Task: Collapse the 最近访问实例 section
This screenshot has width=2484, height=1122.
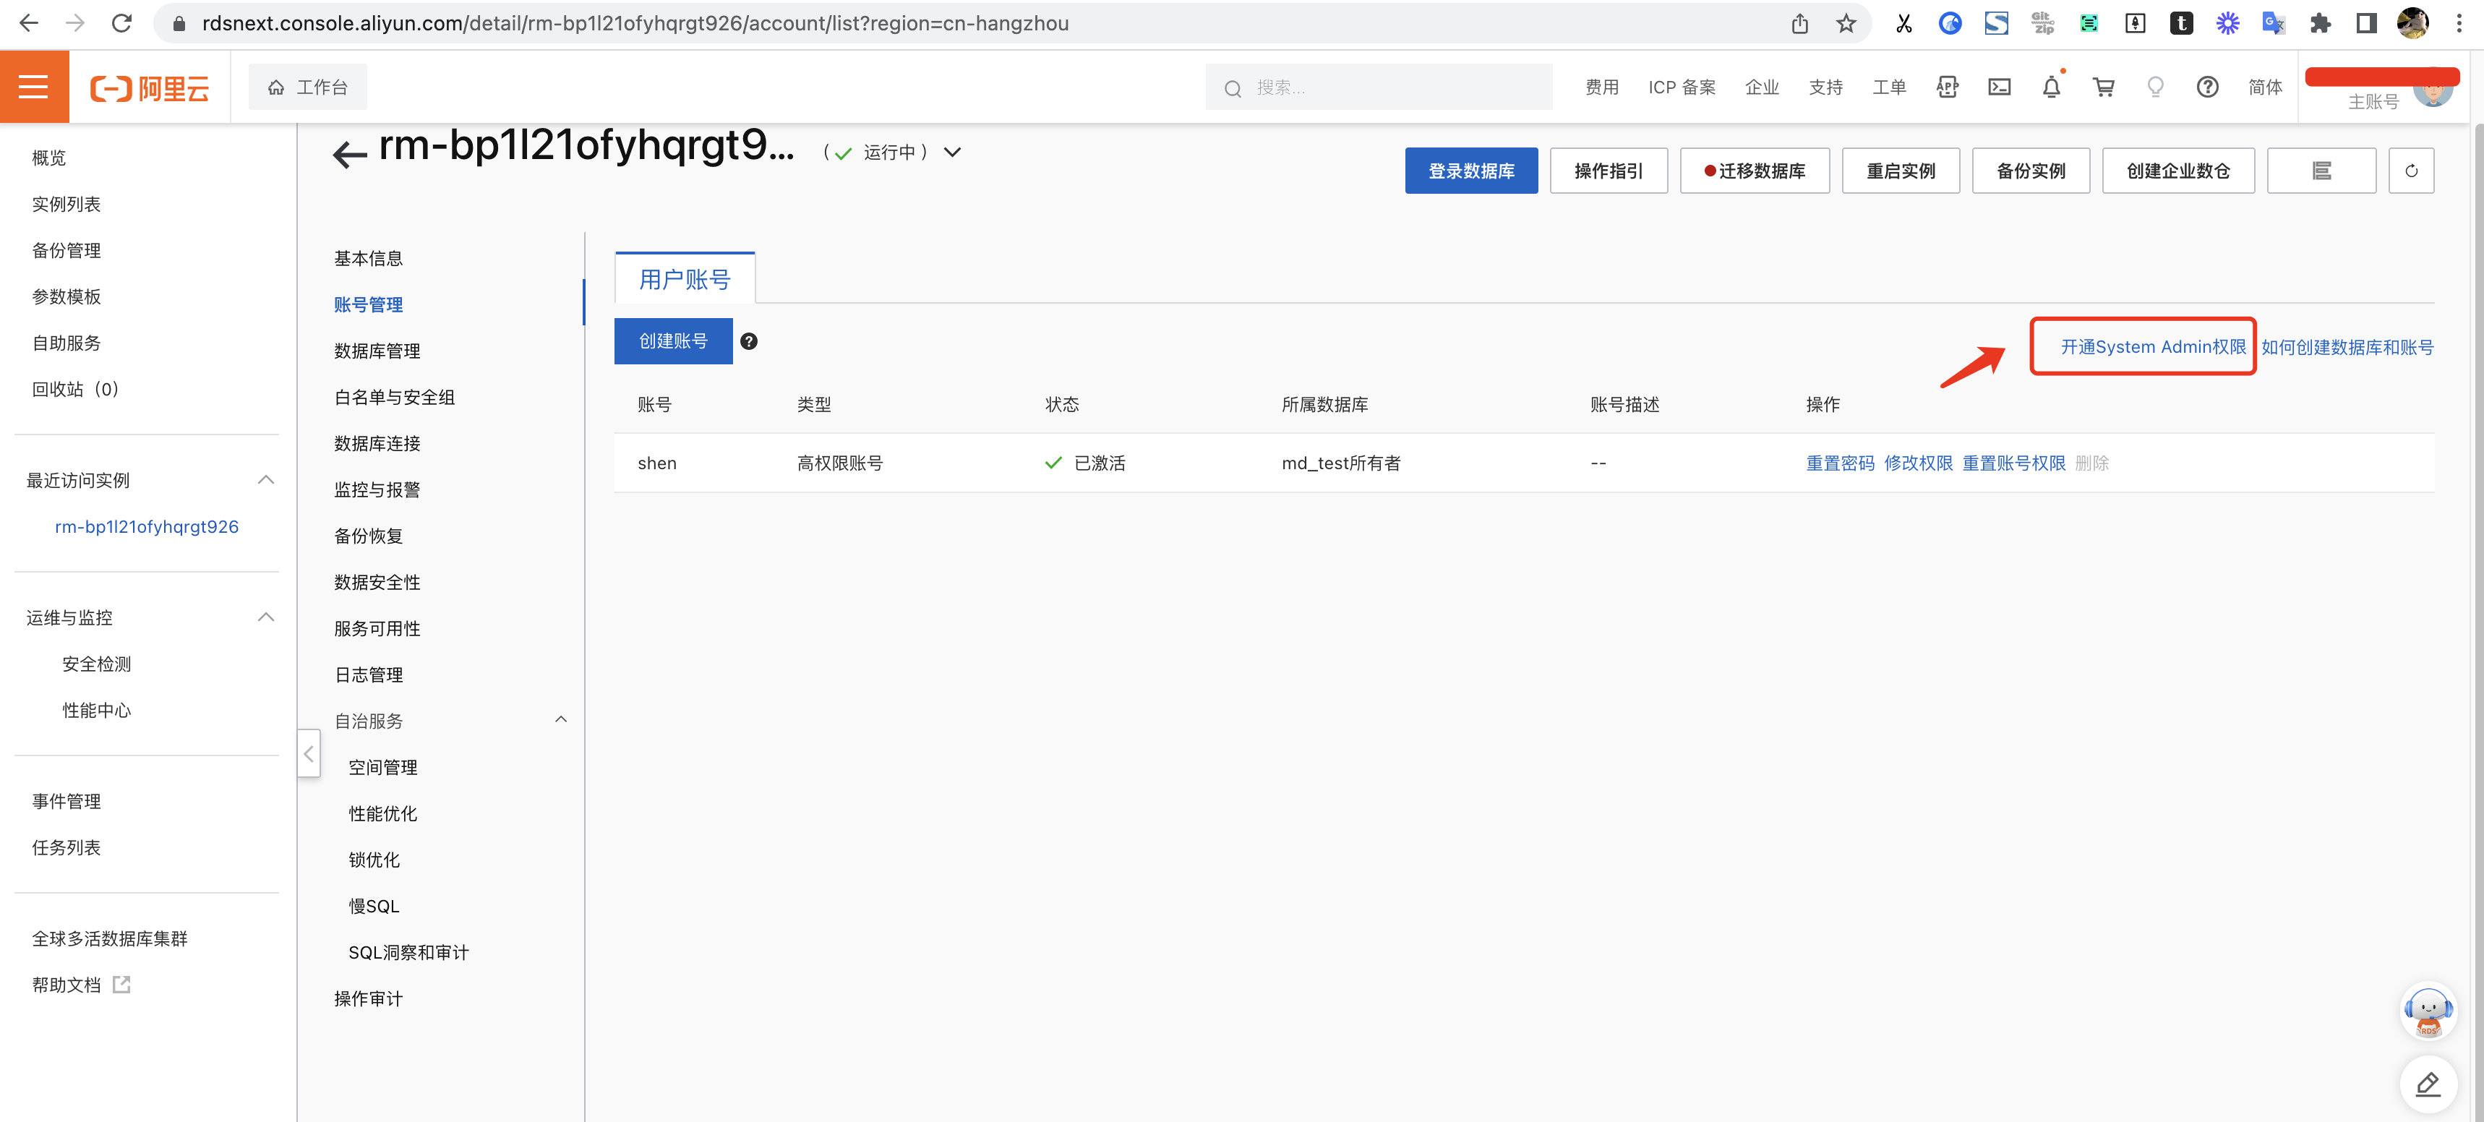Action: 266,480
